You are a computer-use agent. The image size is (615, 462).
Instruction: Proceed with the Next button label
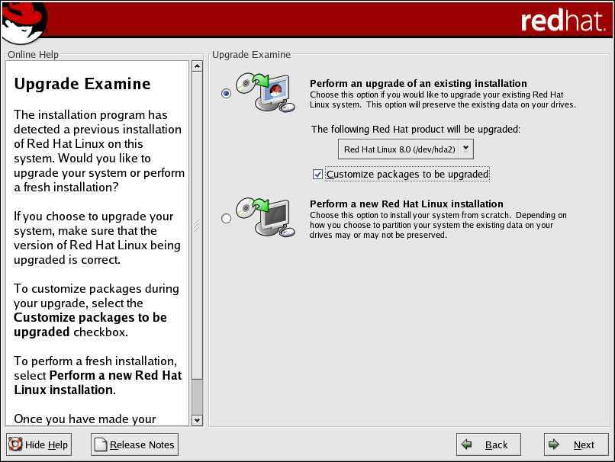(584, 444)
